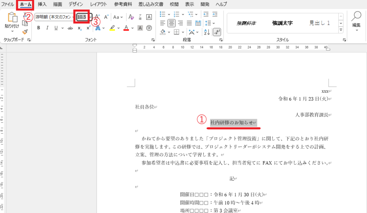Open the Clipboard pane launcher
The image size is (367, 213).
29,40
